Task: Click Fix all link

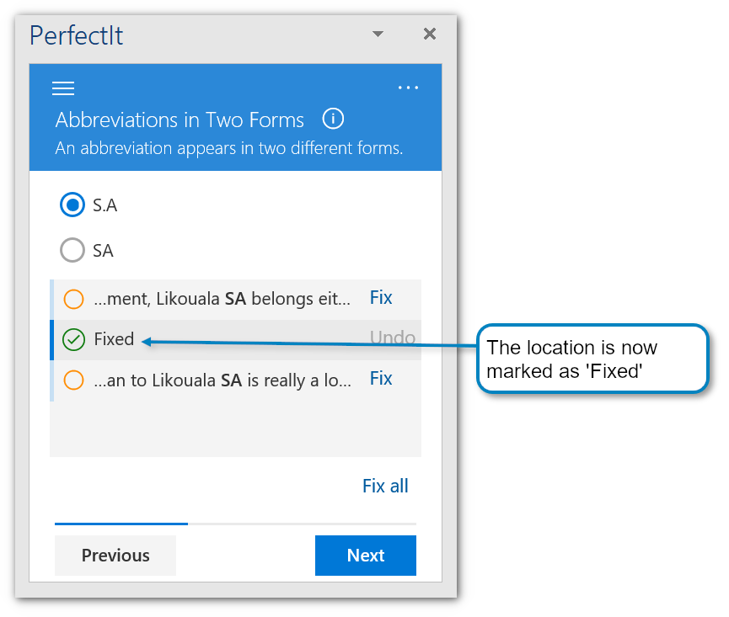Action: point(385,486)
